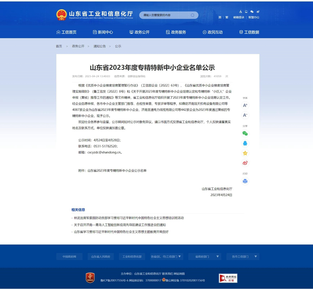Open the accessibility wheelchair icon in the header
313x289 pixels.
point(241,11)
